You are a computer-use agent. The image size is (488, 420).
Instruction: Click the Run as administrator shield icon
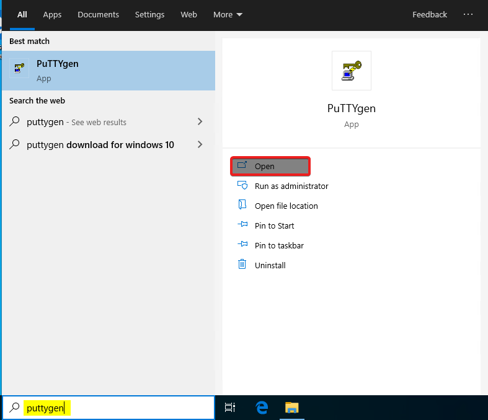[242, 185]
